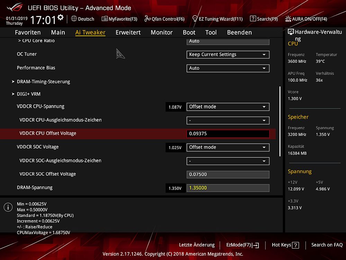346x260 pixels.
Task: Click the globe language icon
Action: [74, 19]
